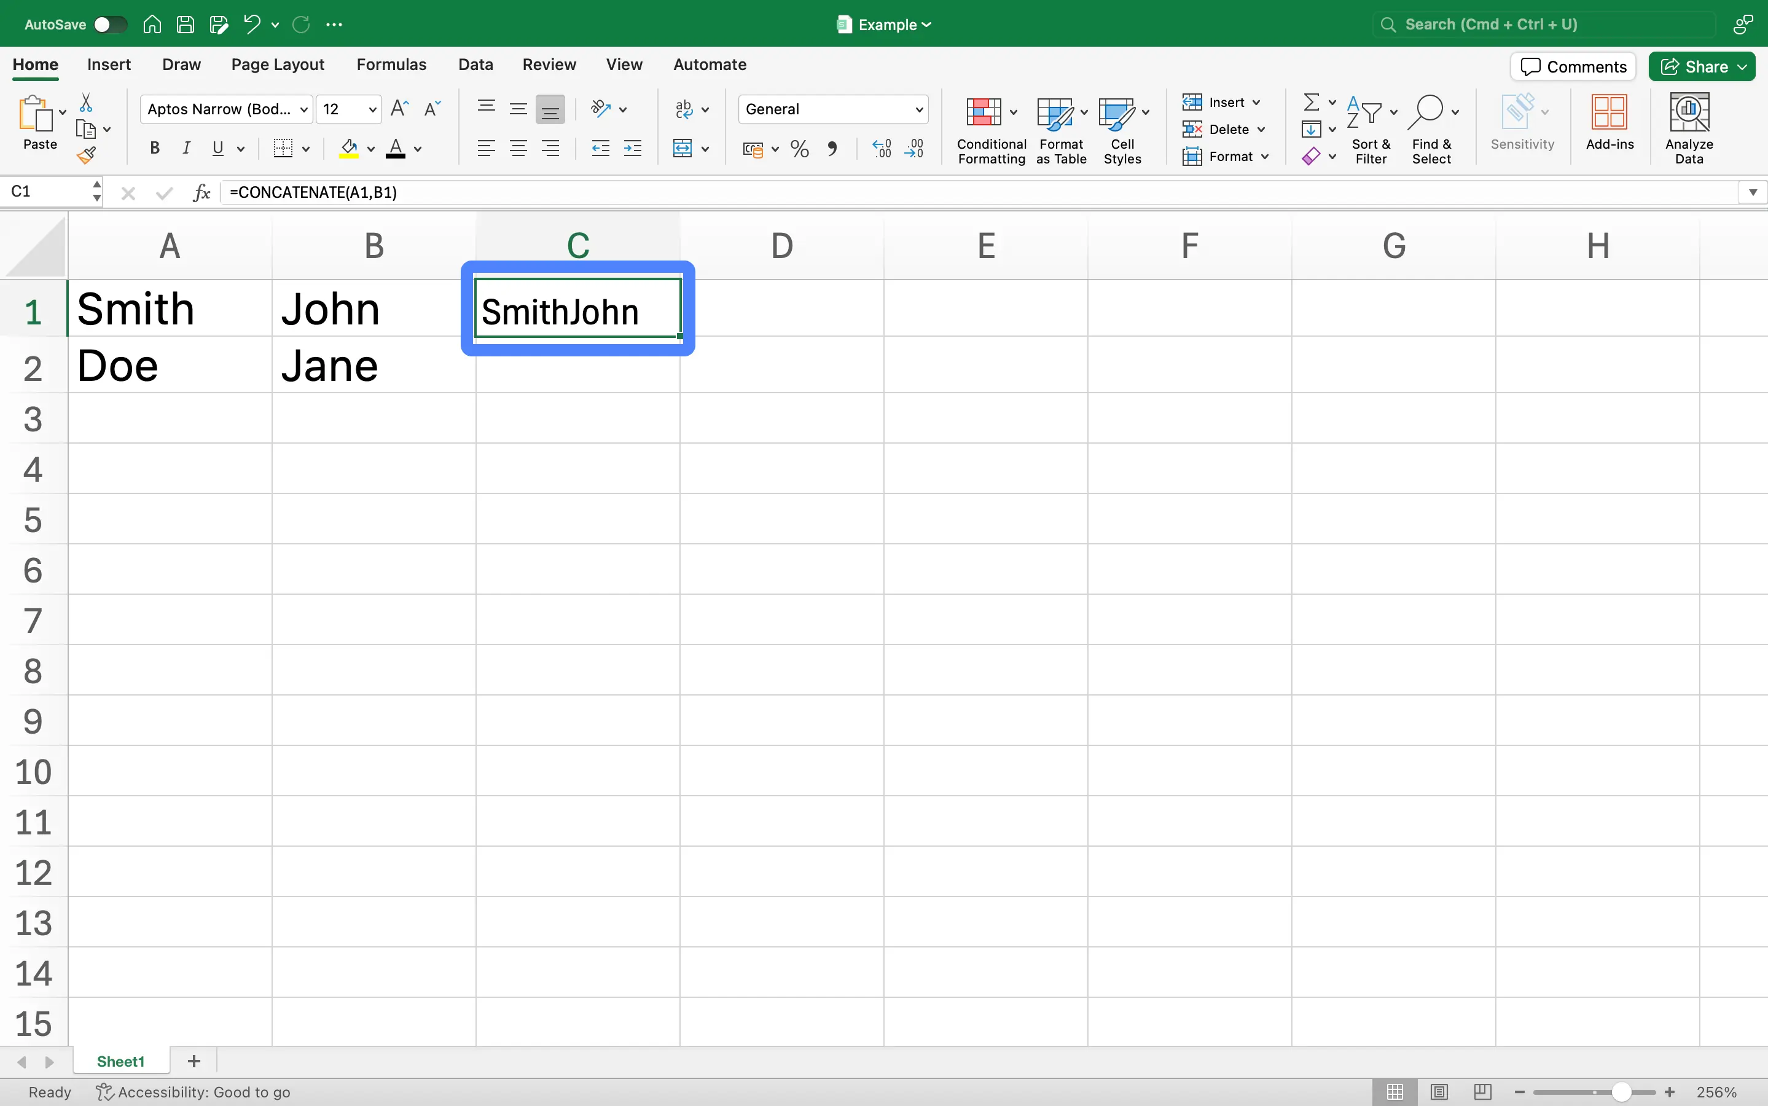Click the Increase Indent icon
The width and height of the screenshot is (1768, 1106).
point(633,149)
